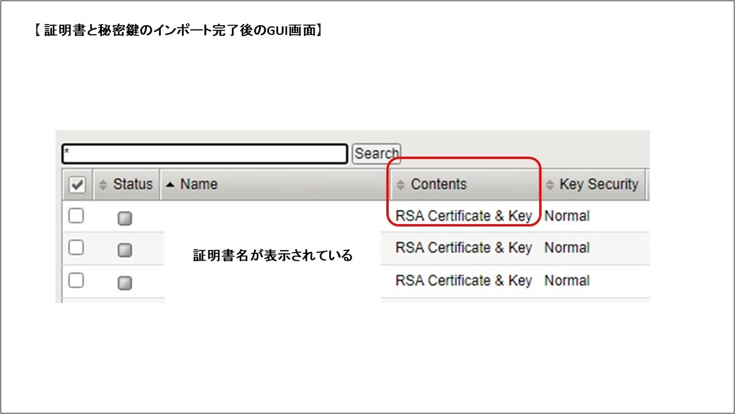Click the third row's gray status icon

[125, 283]
